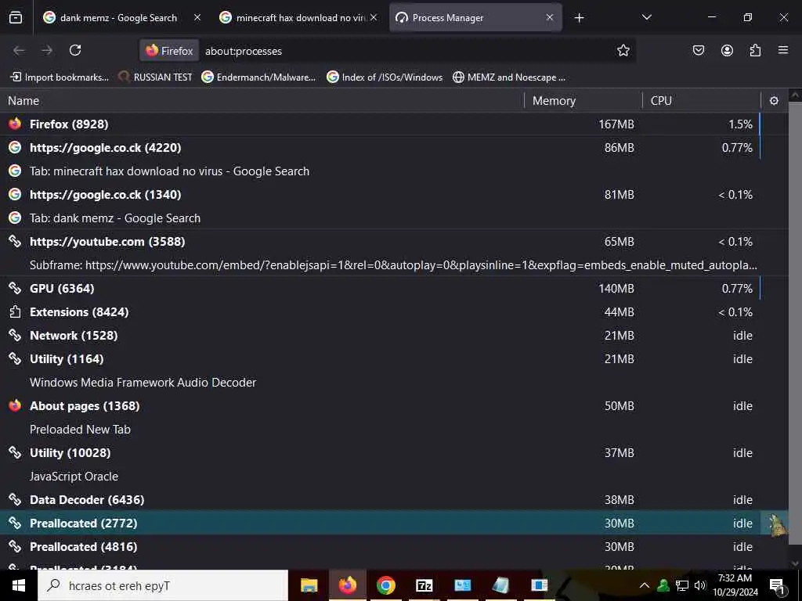Open clock showing 7:32 AM
This screenshot has width=802, height=601.
click(x=735, y=585)
